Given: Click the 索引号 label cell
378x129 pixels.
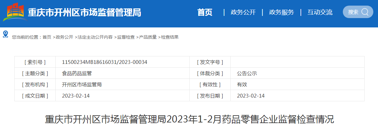Looking at the screenshot, I should coord(35,62).
